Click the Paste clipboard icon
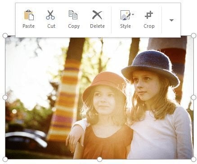The height and width of the screenshot is (164, 197). click(x=29, y=15)
